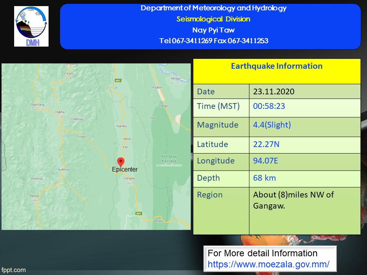Viewport: 367px width, 275px height.
Task: Click the Earthquake Information yellow header
Action: (276, 66)
